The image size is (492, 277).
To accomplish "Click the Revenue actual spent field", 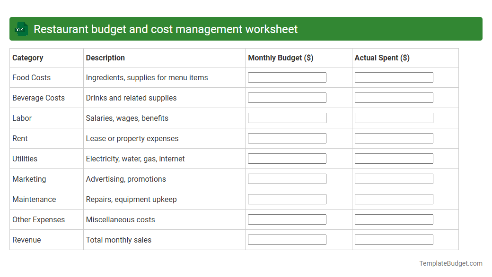I will 394,239.
